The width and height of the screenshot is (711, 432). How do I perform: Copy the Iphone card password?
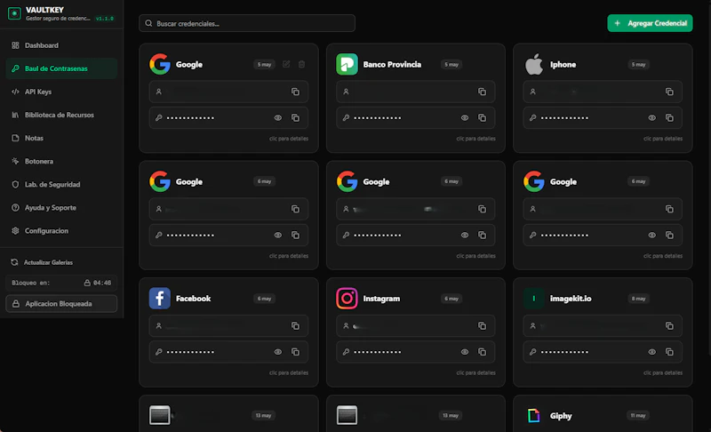tap(669, 118)
